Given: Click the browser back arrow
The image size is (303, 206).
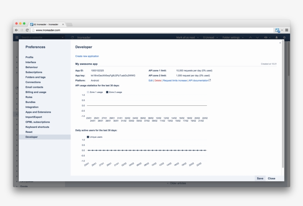Looking at the screenshot, I should click(16, 30).
